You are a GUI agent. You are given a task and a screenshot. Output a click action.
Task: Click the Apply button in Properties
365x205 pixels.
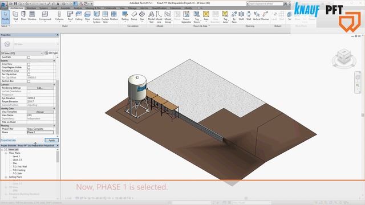[52, 141]
